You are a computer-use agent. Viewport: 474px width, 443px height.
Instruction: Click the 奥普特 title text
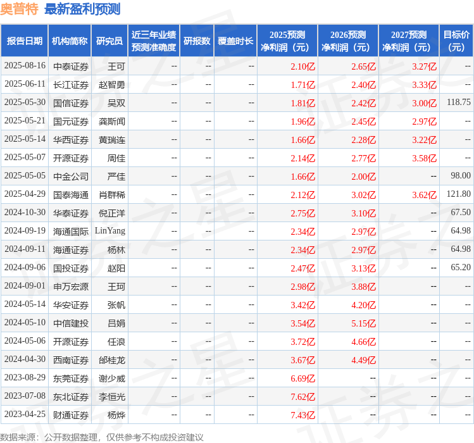(20, 9)
